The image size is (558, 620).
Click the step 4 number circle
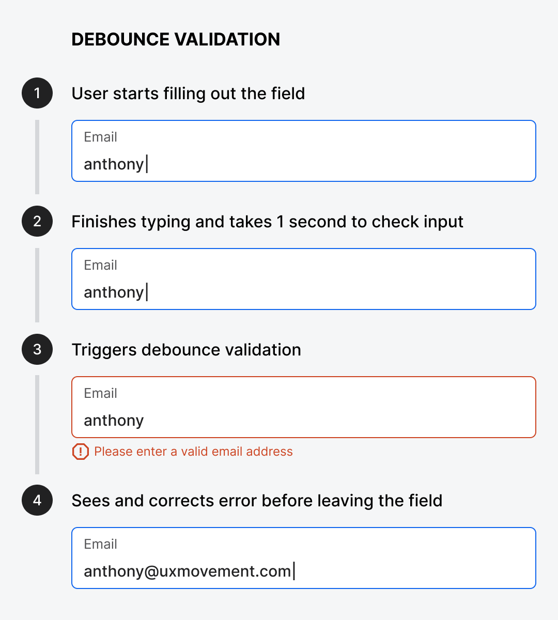37,500
